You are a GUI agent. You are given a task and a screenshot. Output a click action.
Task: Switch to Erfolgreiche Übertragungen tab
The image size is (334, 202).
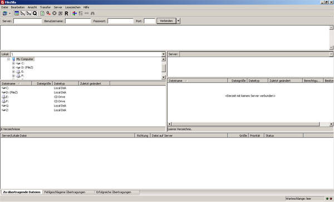(x=114, y=192)
